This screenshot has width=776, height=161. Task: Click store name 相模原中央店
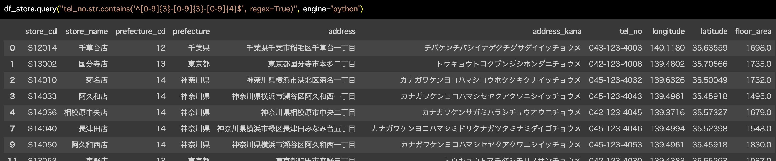[x=86, y=113]
